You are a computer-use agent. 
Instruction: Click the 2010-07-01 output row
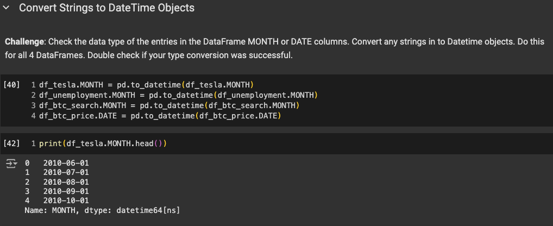(65, 172)
